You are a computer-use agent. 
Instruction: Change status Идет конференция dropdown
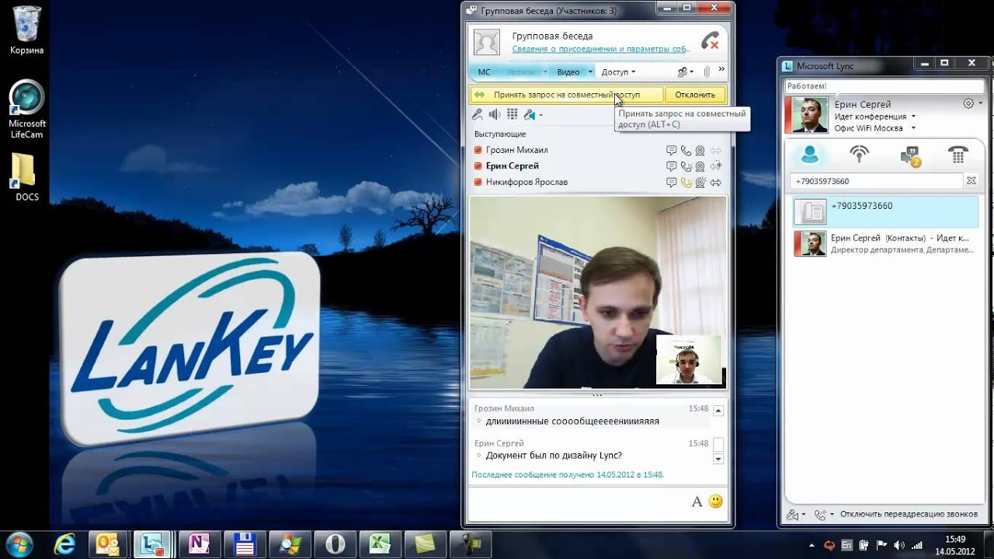[875, 116]
